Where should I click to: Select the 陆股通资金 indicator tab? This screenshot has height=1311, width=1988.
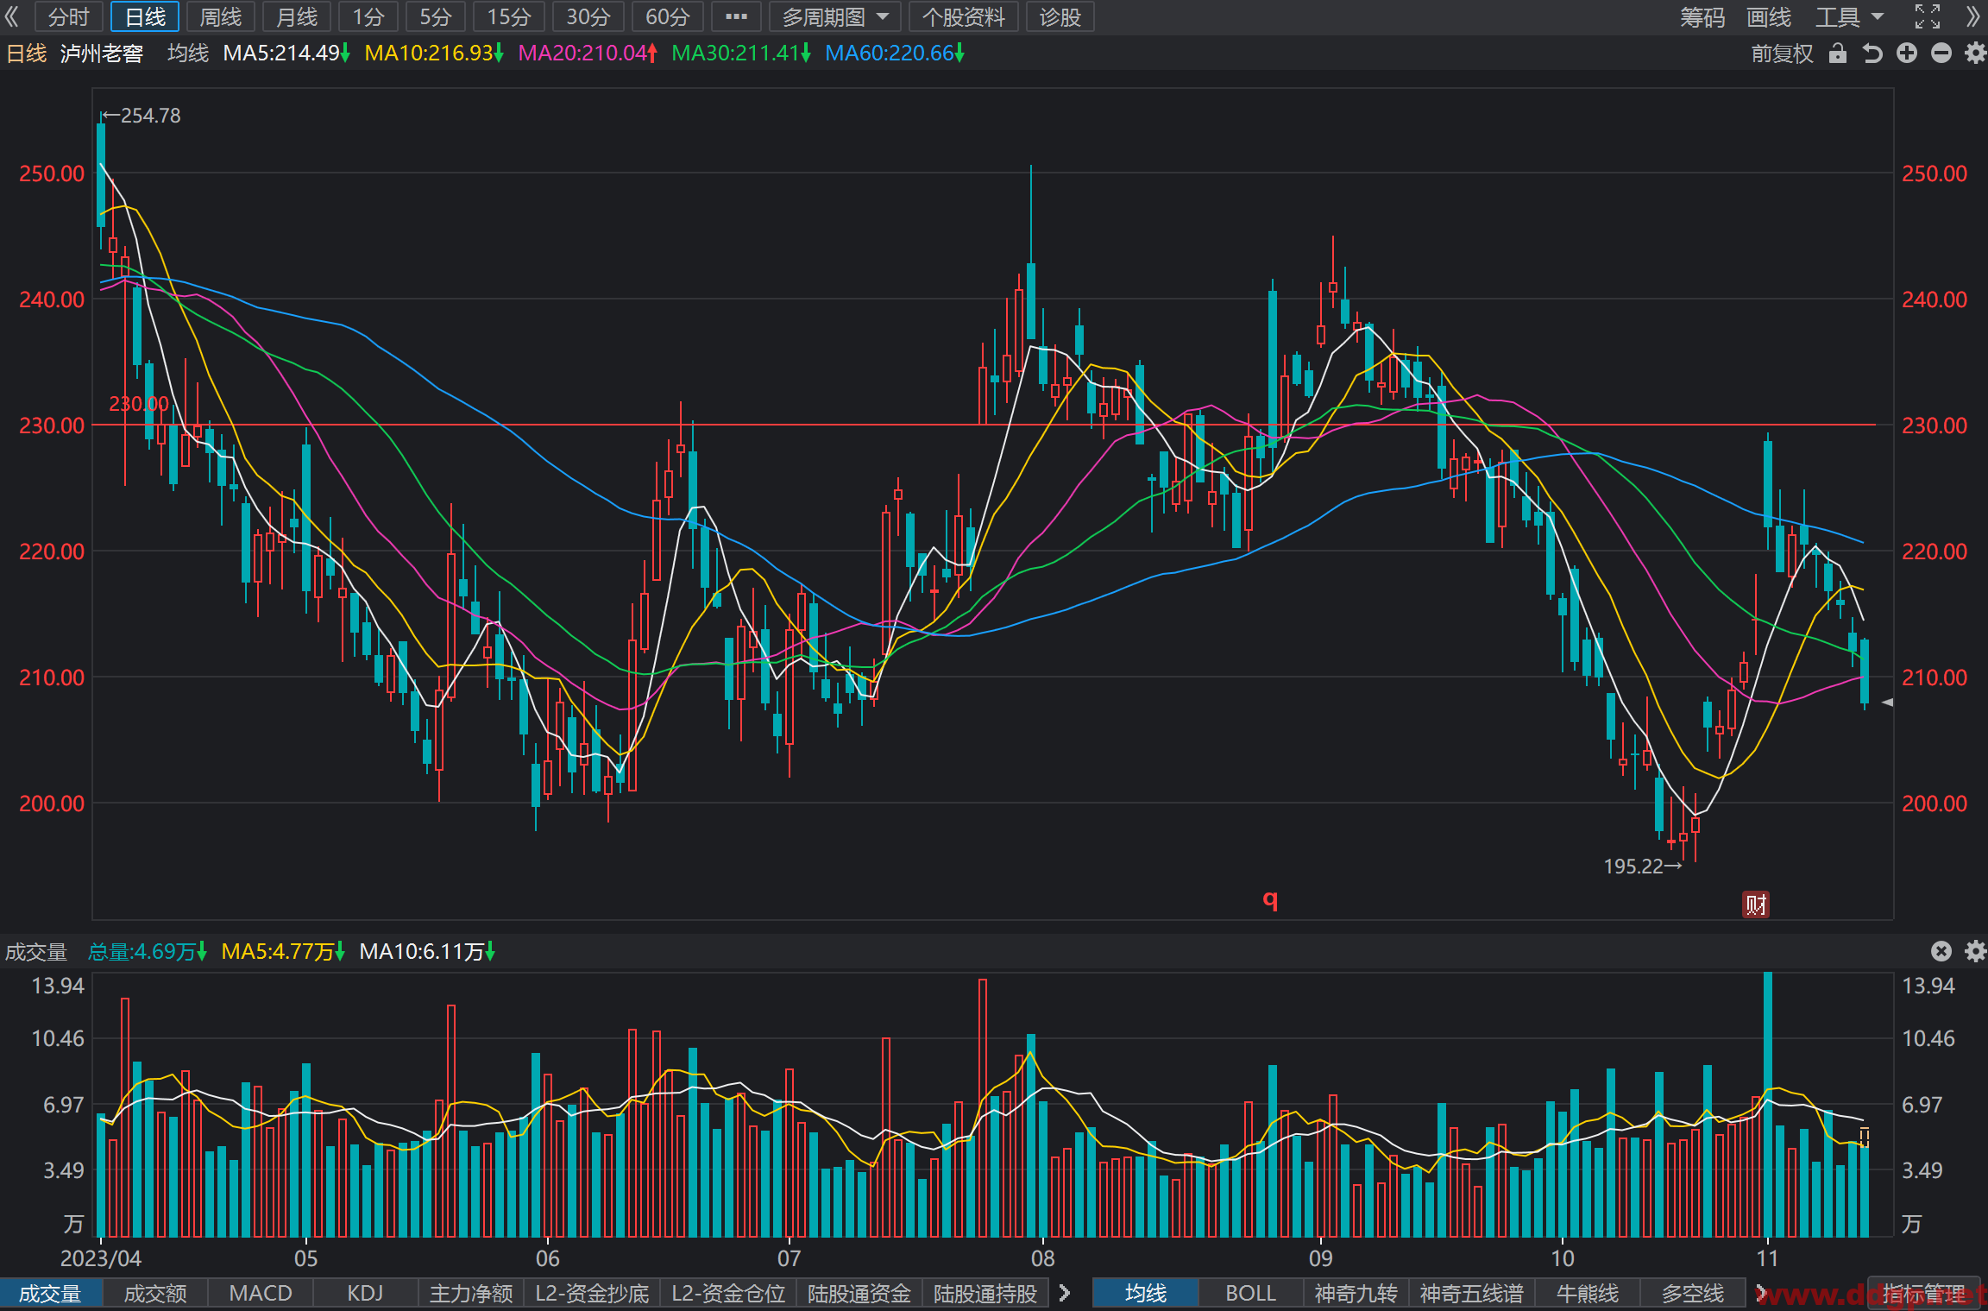(859, 1293)
